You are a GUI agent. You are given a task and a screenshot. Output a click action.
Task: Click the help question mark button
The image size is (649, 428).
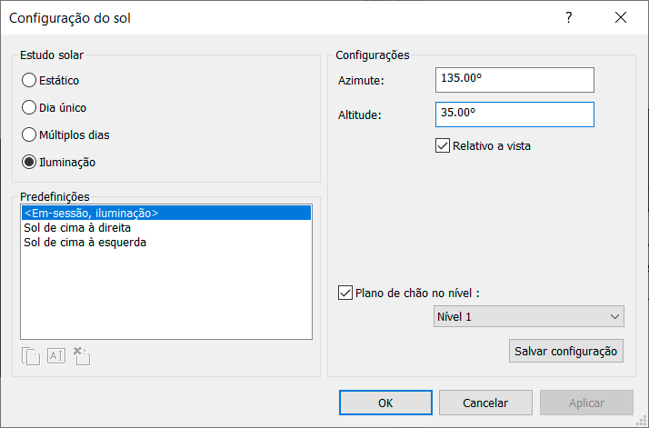[x=569, y=17]
